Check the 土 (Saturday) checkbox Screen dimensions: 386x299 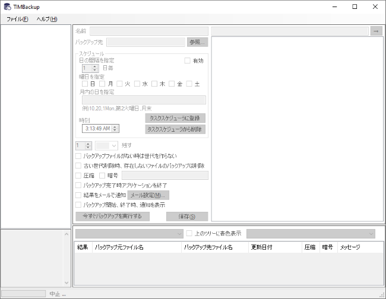pos(189,84)
